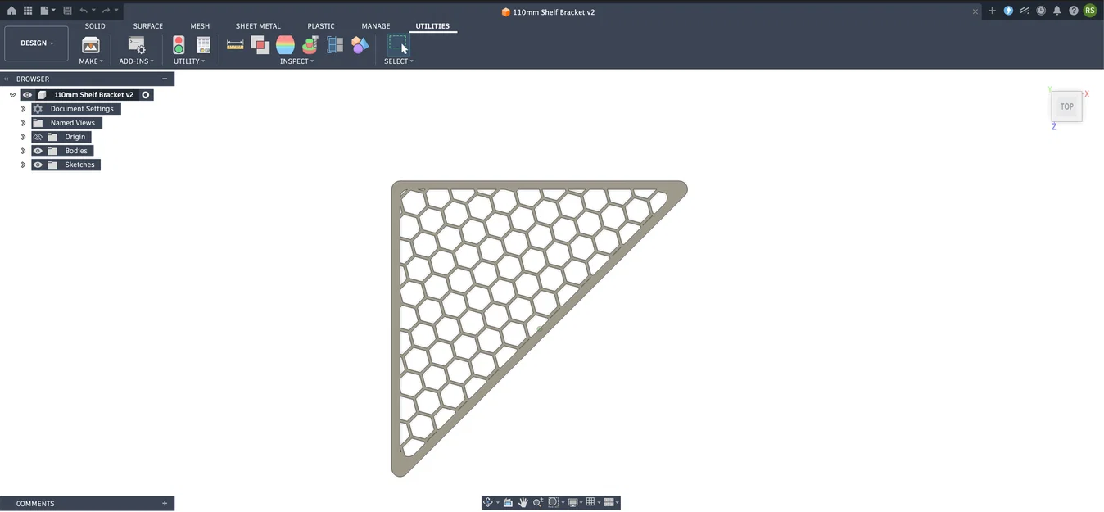Screen dimensions: 1104x512
Task: Expand the Document Settings node
Action: (24, 109)
